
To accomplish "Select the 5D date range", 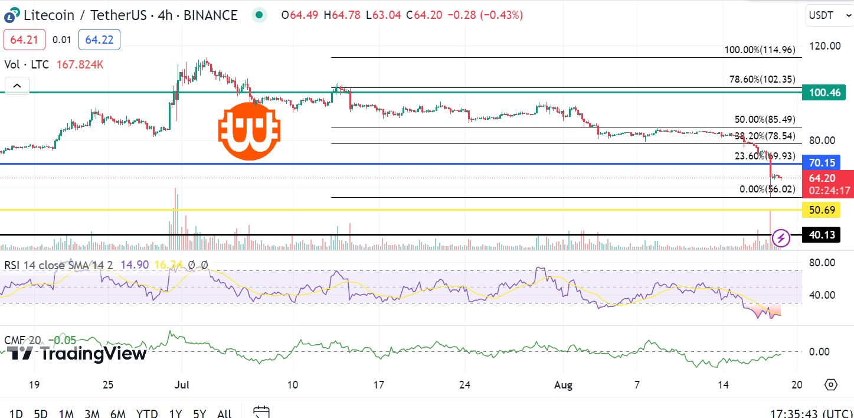I will tap(41, 413).
